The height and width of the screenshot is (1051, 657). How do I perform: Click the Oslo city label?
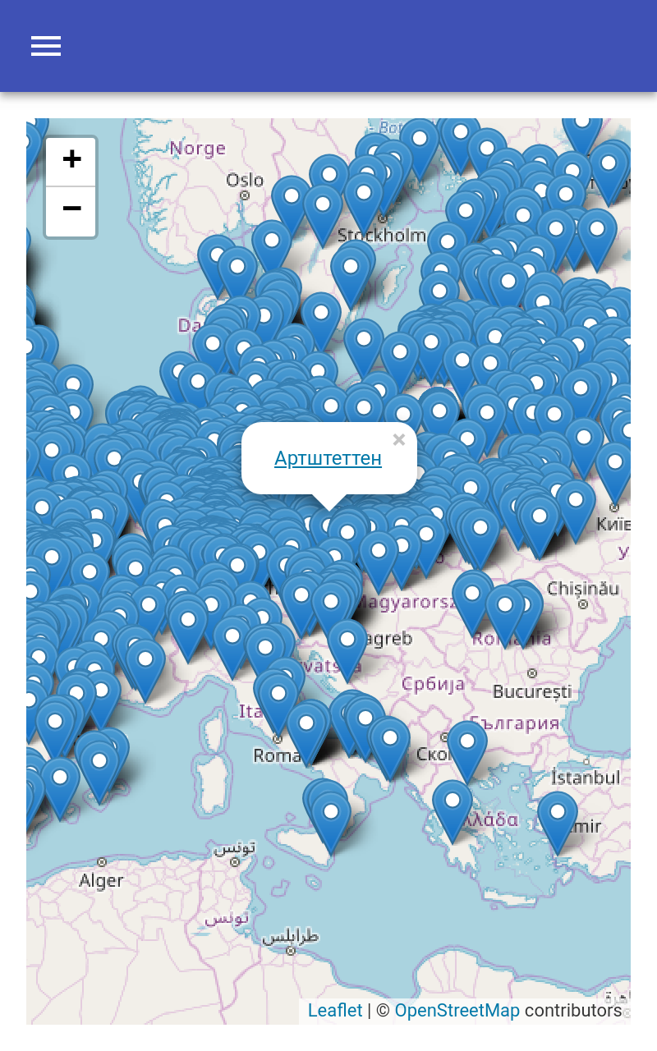(245, 180)
